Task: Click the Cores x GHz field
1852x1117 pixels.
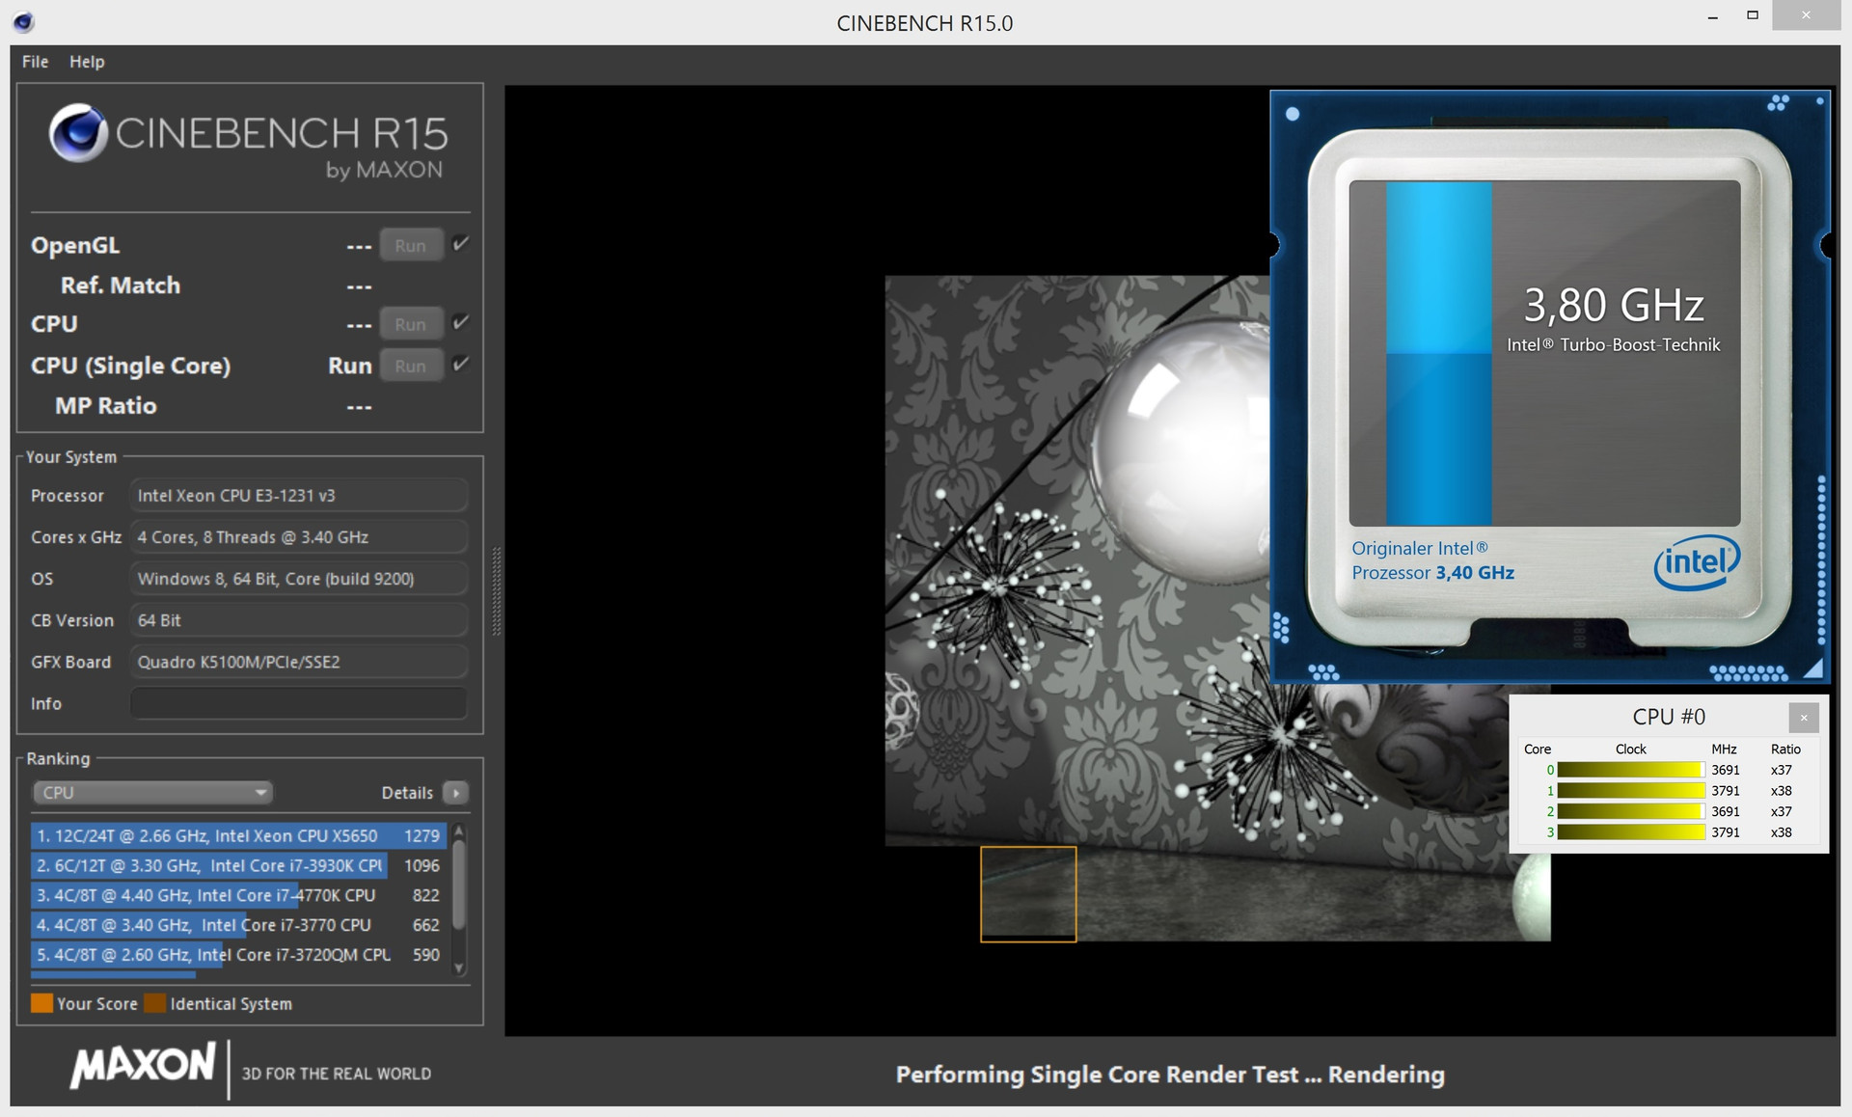Action: pos(299,536)
